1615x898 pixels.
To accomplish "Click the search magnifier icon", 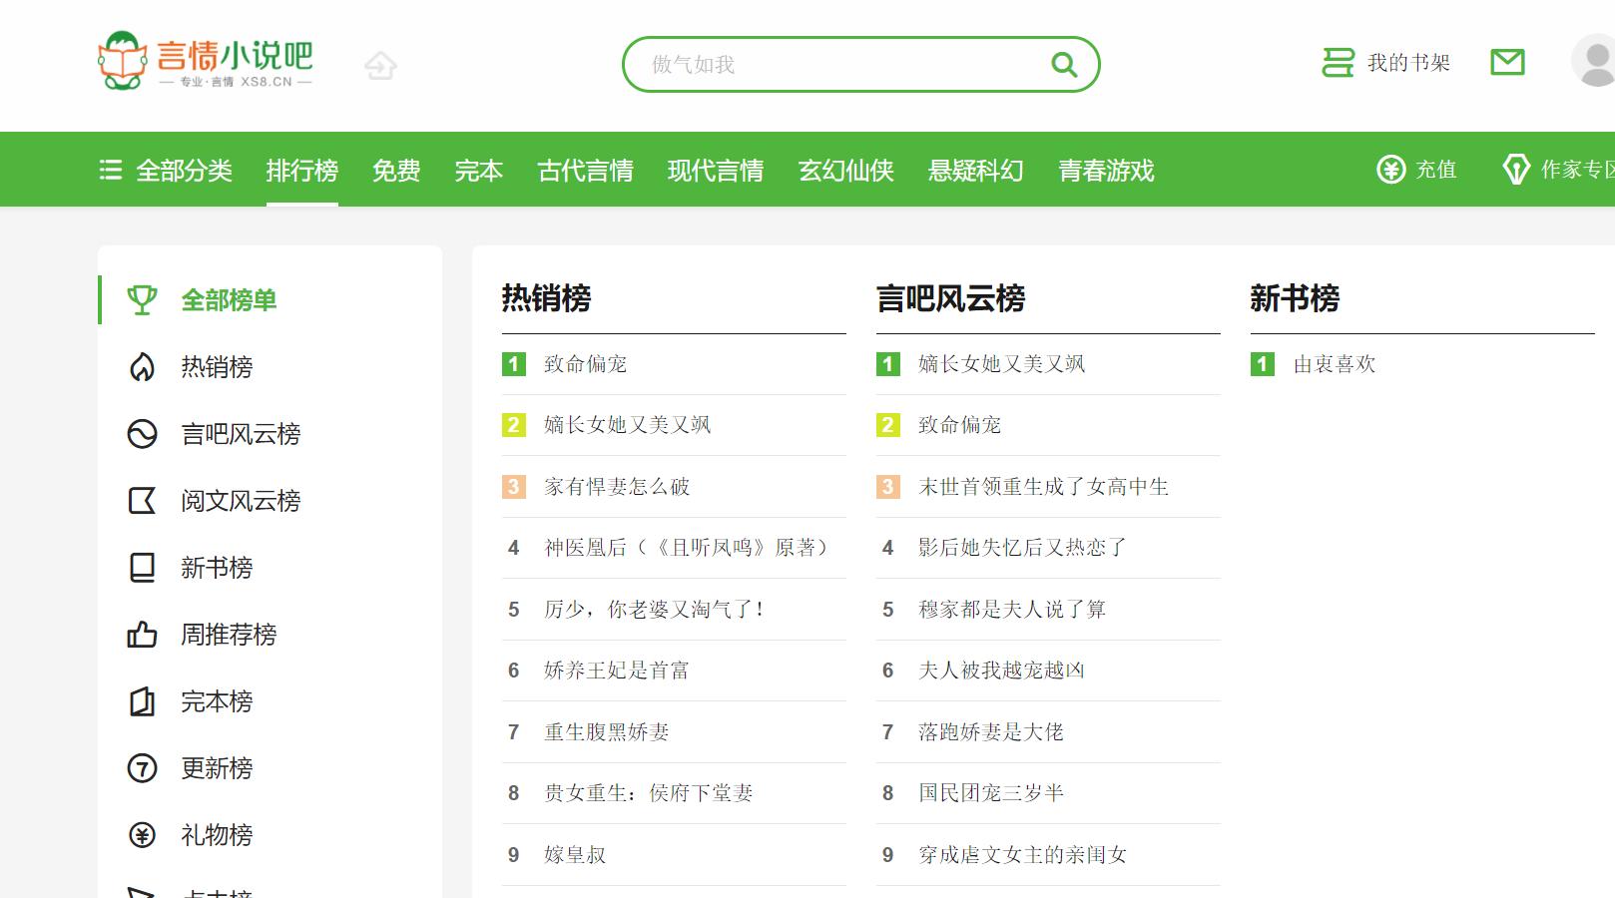I will (x=1062, y=63).
